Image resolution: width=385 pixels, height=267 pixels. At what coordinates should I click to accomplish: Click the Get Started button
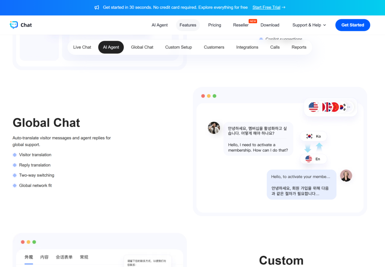353,25
